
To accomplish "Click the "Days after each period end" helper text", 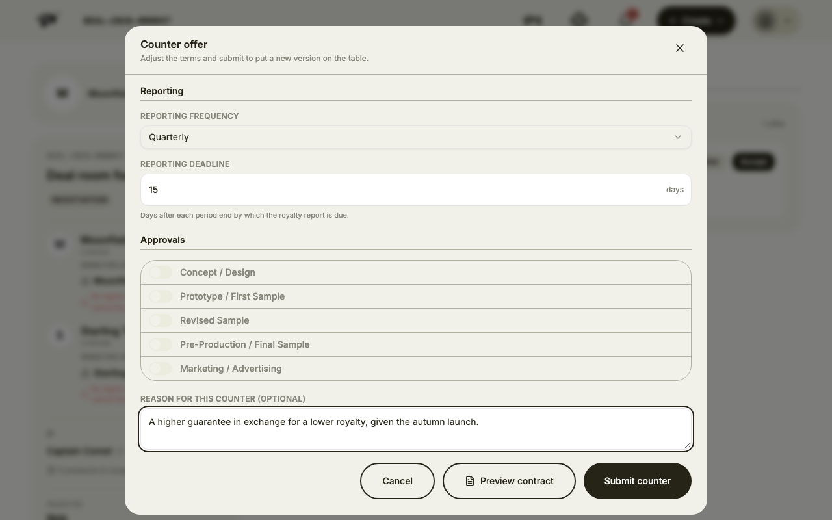I will pyautogui.click(x=244, y=215).
